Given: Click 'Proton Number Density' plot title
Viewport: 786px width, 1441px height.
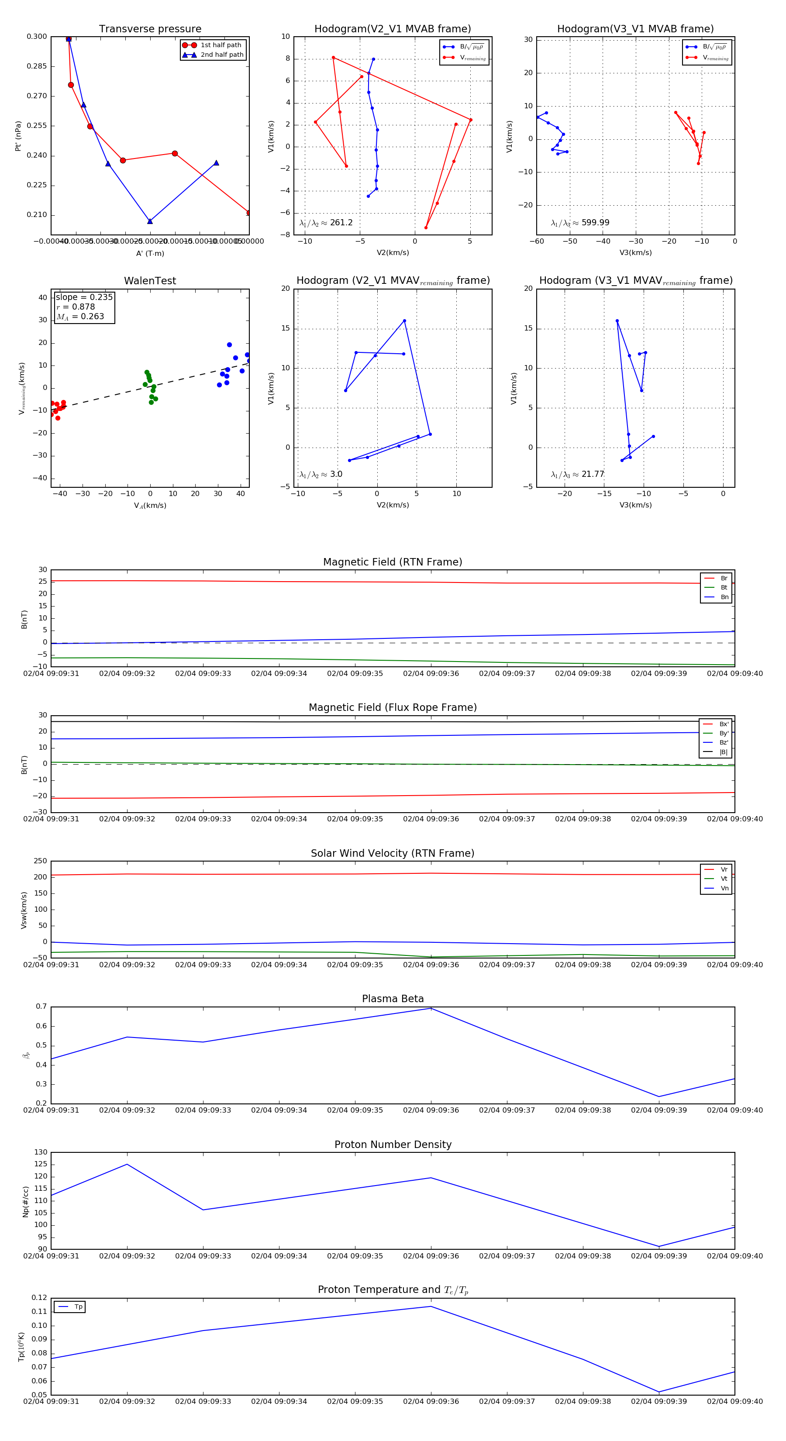Looking at the screenshot, I should pyautogui.click(x=393, y=1145).
